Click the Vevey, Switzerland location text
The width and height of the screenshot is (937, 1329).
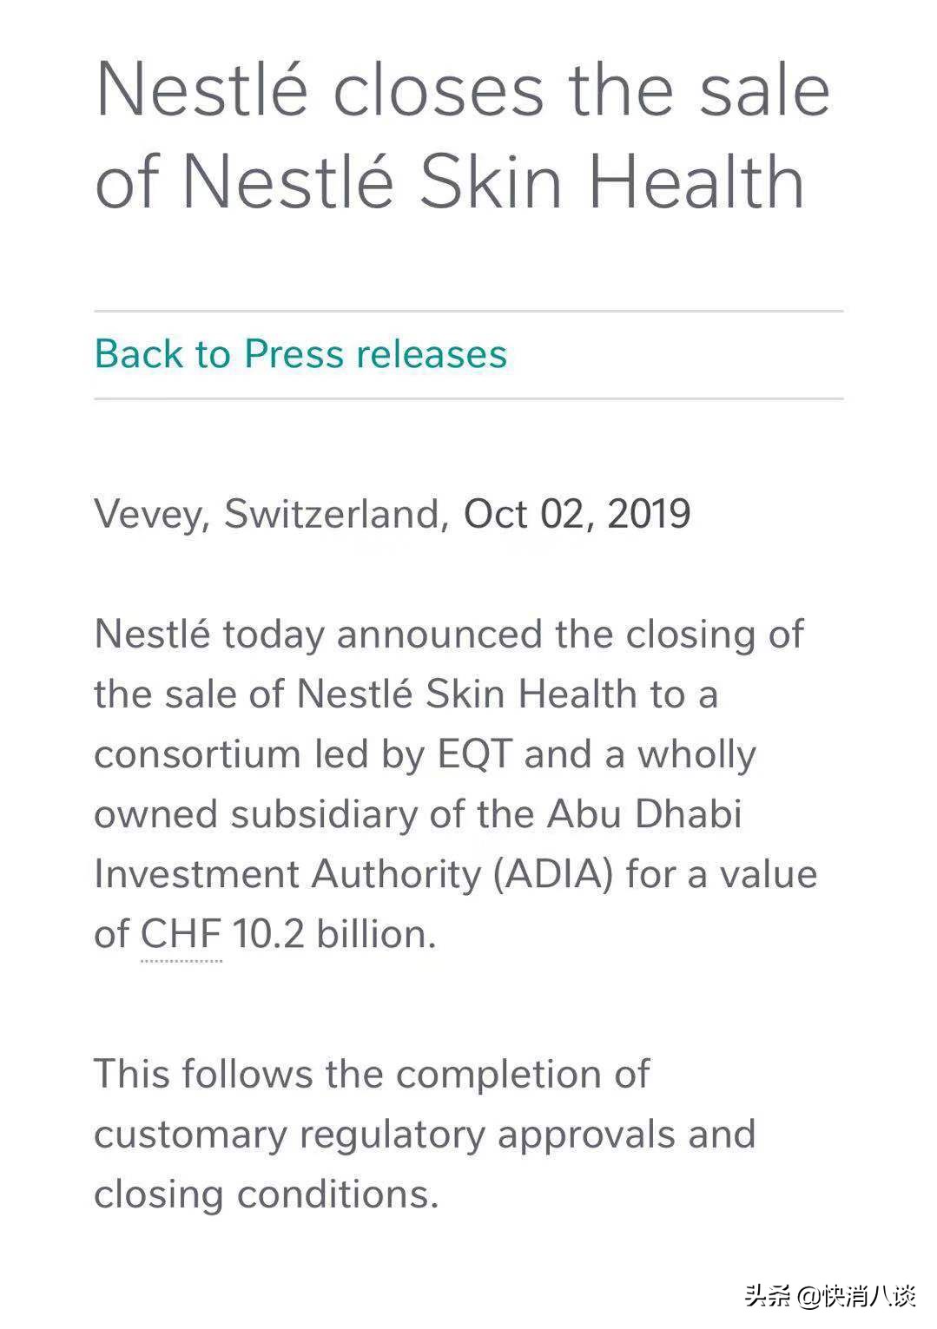271,513
